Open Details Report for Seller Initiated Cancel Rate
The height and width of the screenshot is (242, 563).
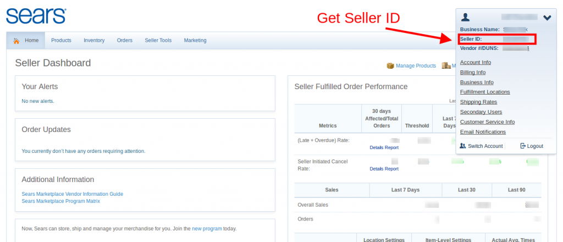point(384,169)
